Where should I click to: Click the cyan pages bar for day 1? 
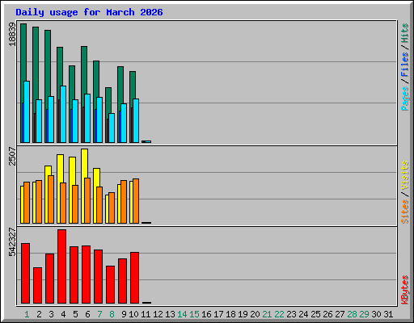tap(27, 111)
